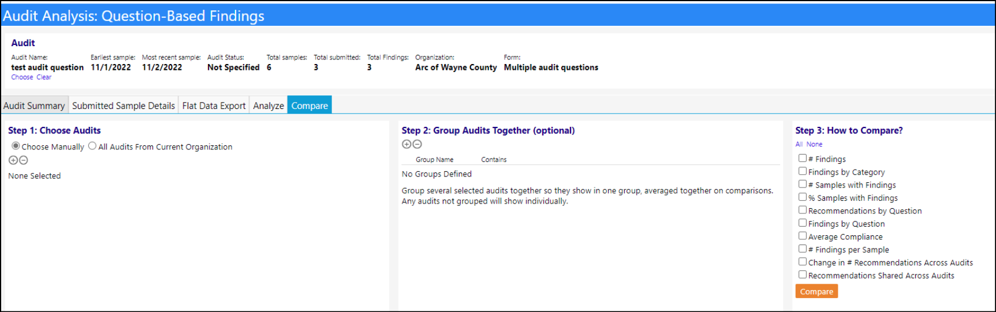Check the # Findings checkbox
This screenshot has width=996, height=312.
803,158
